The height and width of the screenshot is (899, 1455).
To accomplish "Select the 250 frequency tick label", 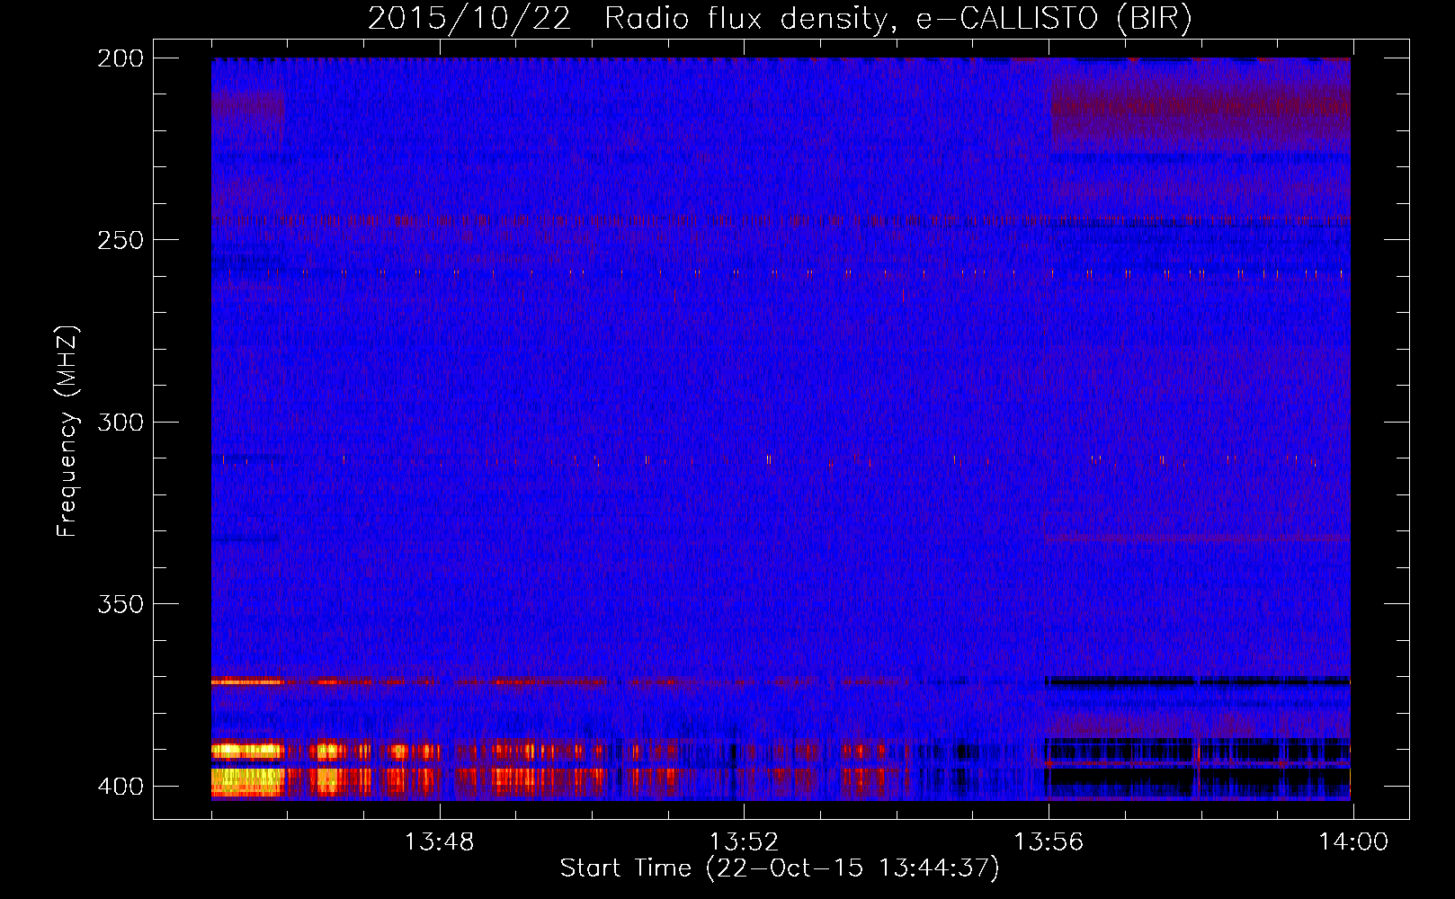I will point(121,240).
